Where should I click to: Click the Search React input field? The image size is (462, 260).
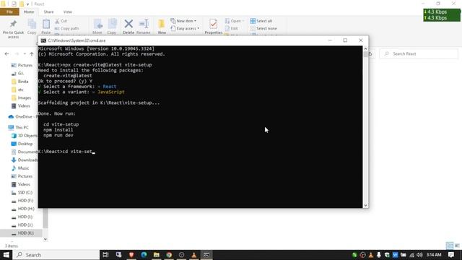click(x=419, y=53)
